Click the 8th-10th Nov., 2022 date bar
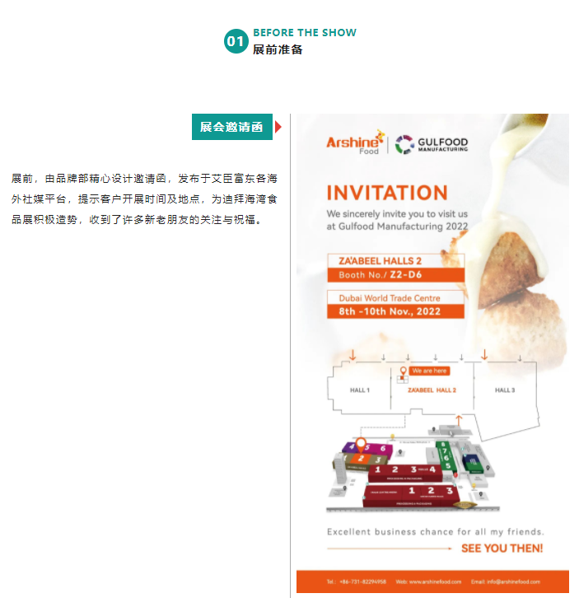The height and width of the screenshot is (598, 579). (x=395, y=311)
